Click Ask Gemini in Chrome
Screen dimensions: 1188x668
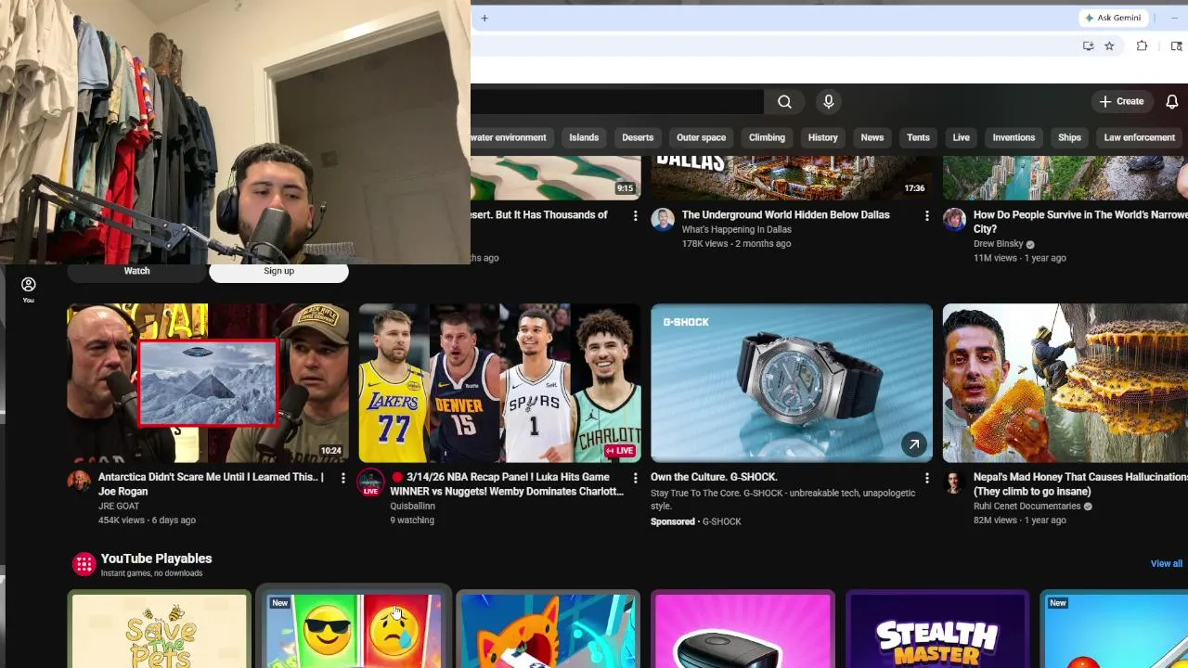point(1113,18)
